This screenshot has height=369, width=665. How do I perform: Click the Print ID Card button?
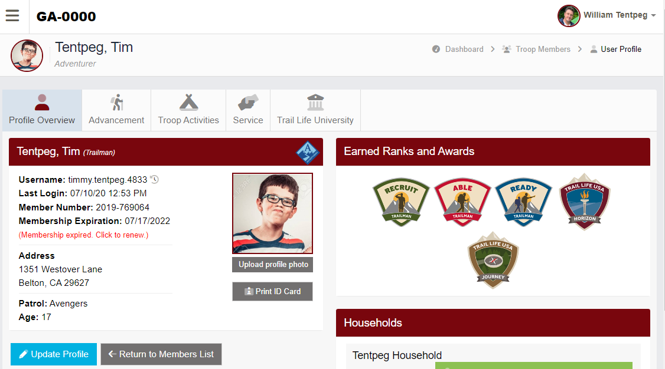pos(273,292)
